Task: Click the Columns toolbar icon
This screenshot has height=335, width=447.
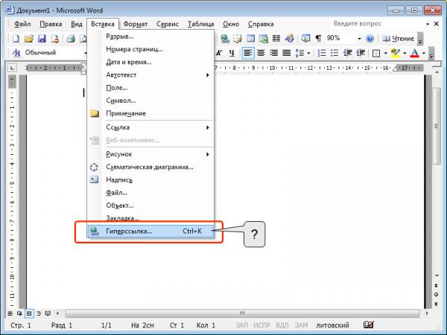Action: pyautogui.click(x=276, y=39)
